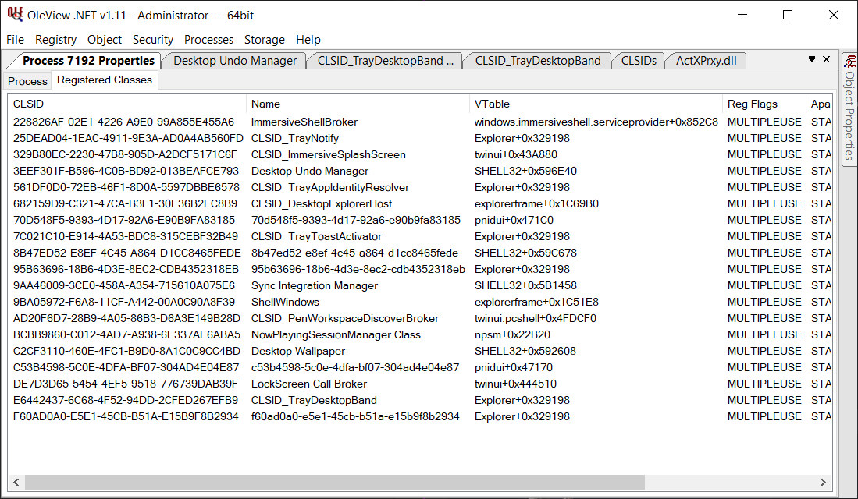This screenshot has height=499, width=858.
Task: Sort by the Apa column header
Action: (x=820, y=104)
